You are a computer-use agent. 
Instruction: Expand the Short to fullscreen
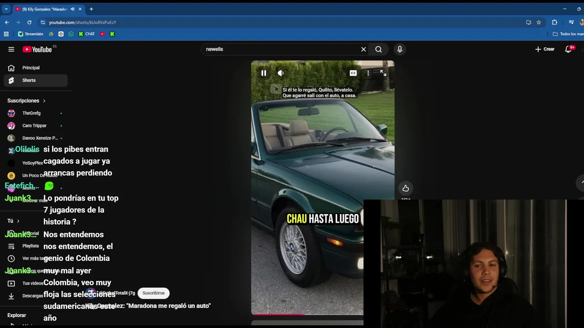(383, 73)
